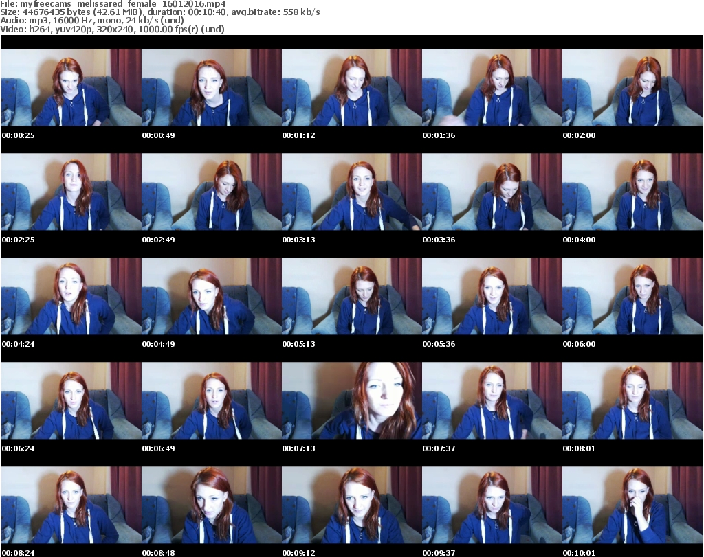
Task: Select the thumbnail frame at 00:00:49
Action: (212, 87)
